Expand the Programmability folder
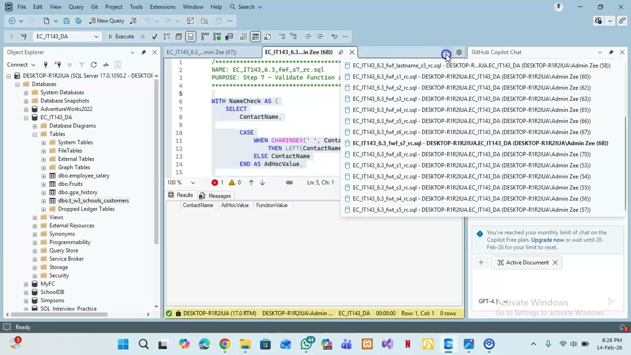The width and height of the screenshot is (631, 355). (35, 242)
